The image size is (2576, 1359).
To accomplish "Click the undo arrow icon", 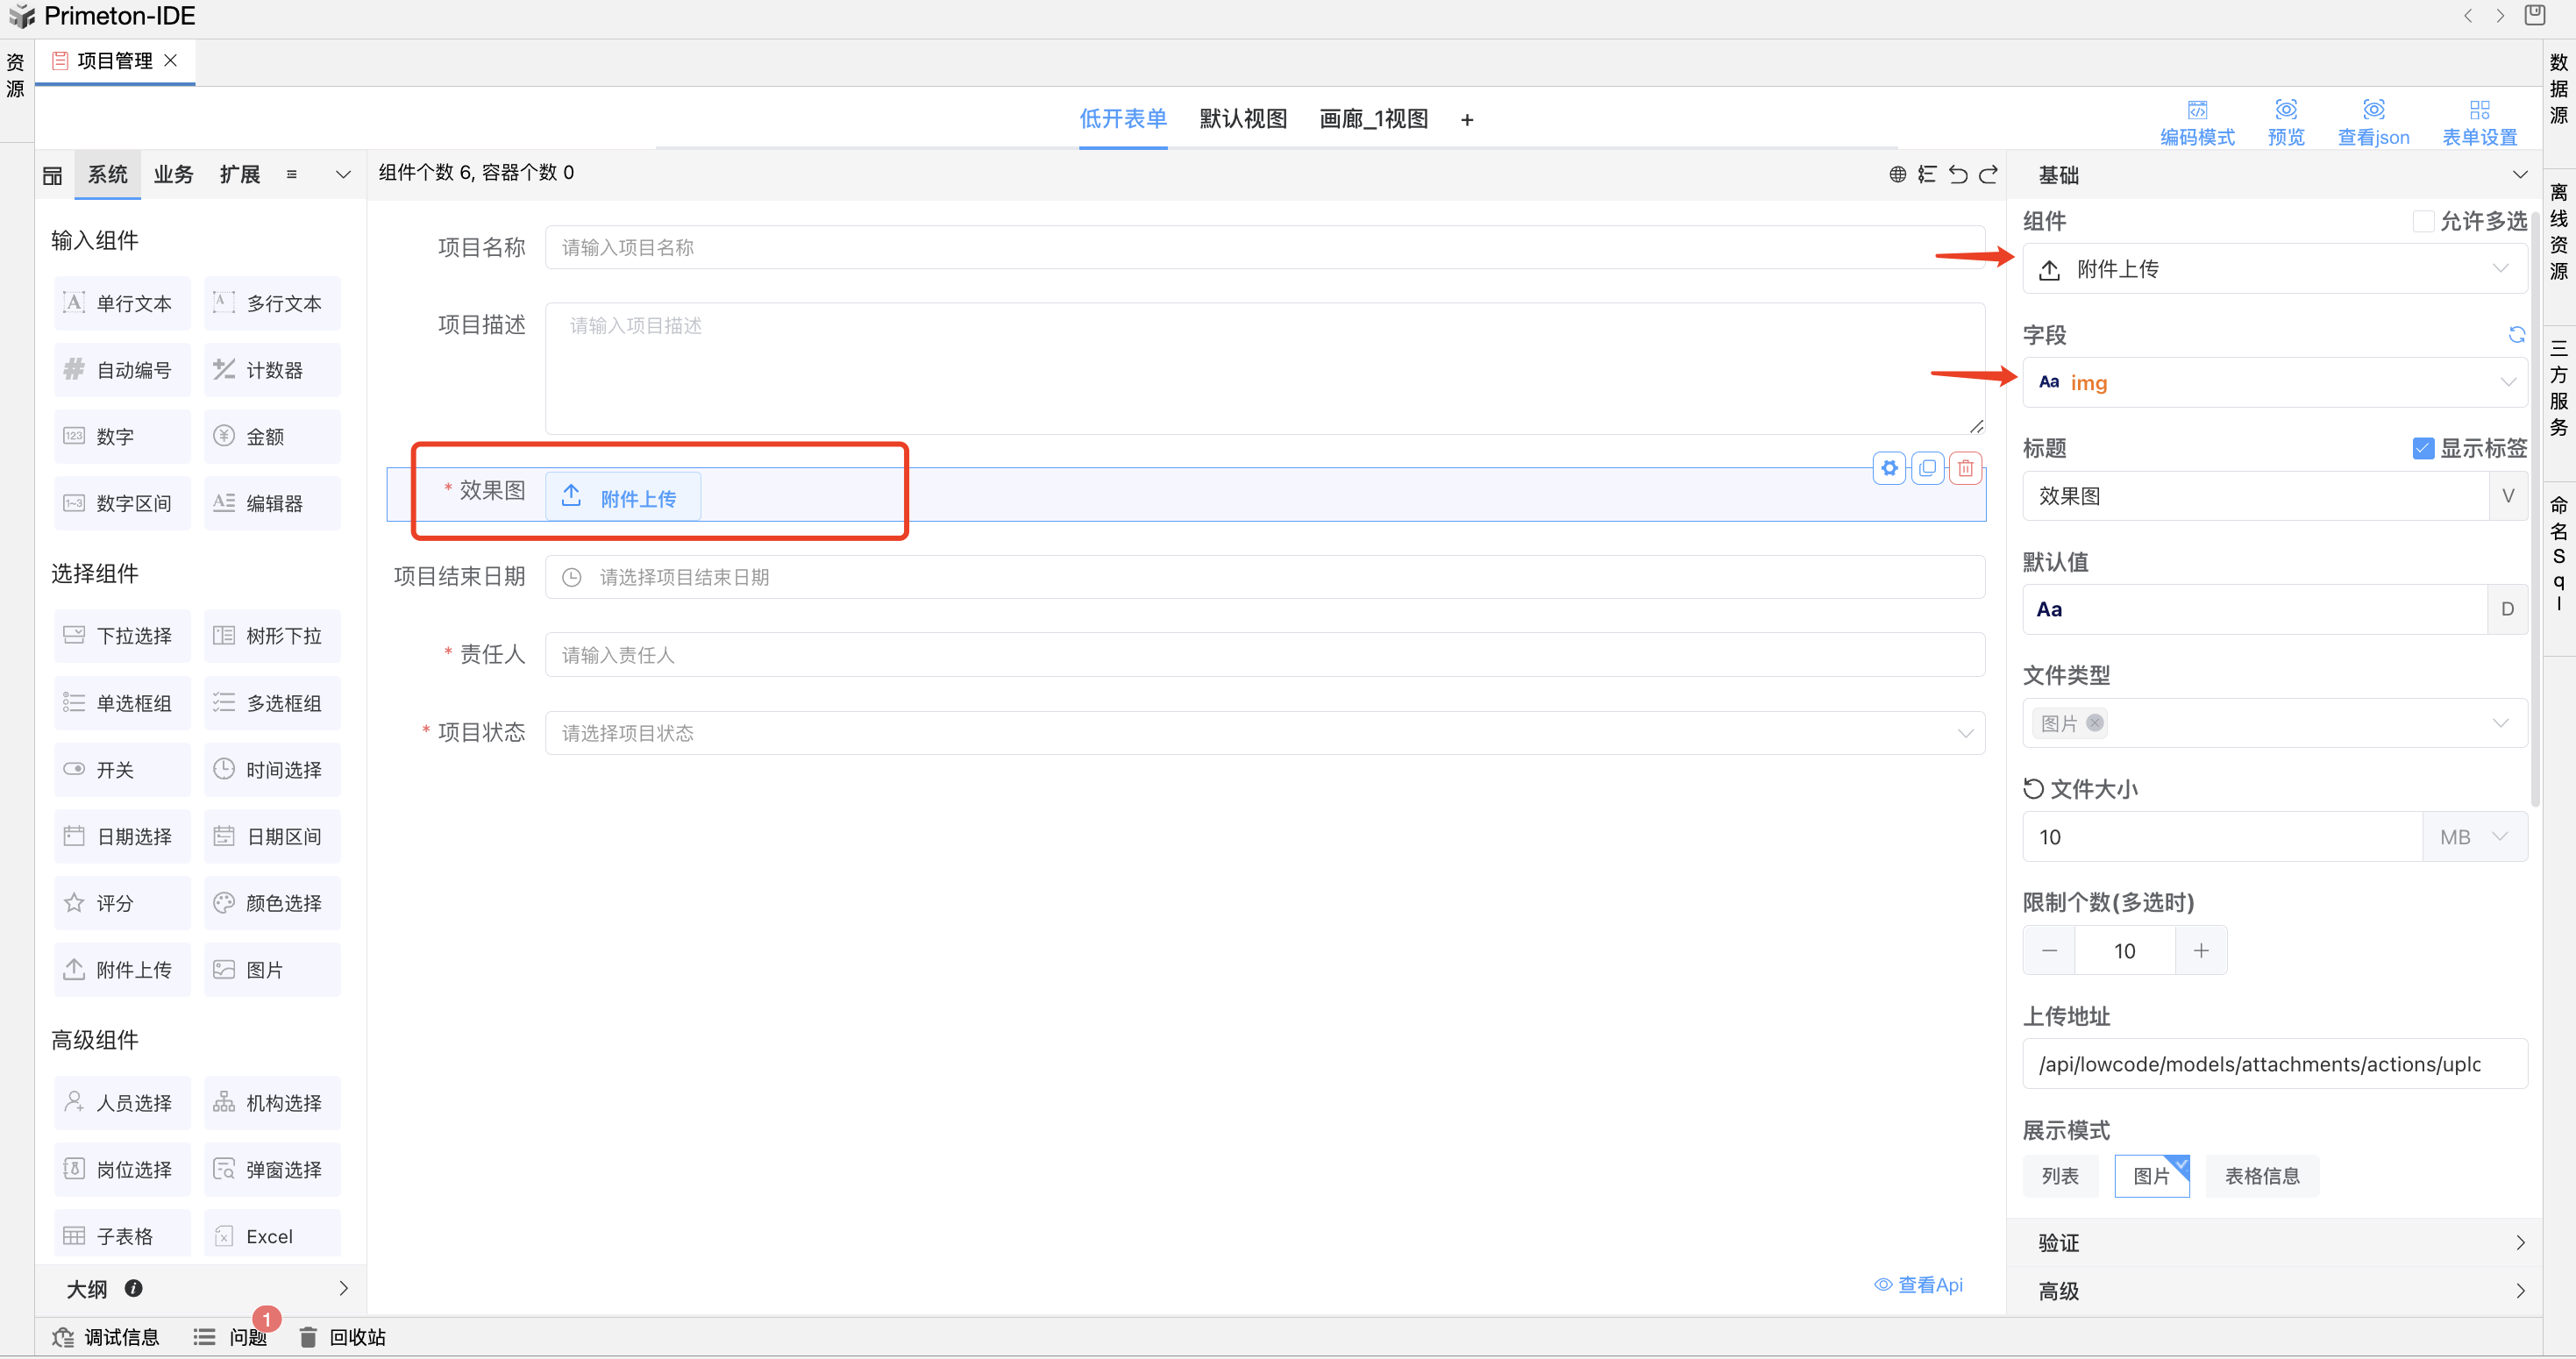I will coord(1958,174).
